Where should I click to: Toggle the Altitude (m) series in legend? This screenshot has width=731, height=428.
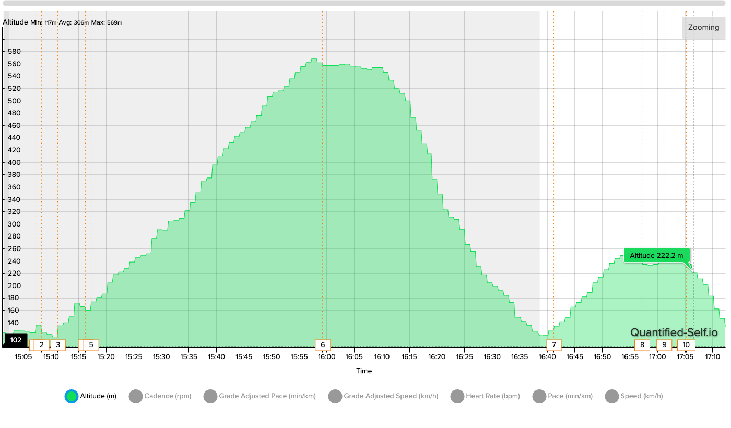[91, 396]
